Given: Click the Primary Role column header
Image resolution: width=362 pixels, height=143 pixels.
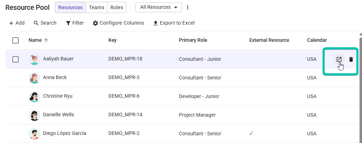Looking at the screenshot, I should click(193, 40).
